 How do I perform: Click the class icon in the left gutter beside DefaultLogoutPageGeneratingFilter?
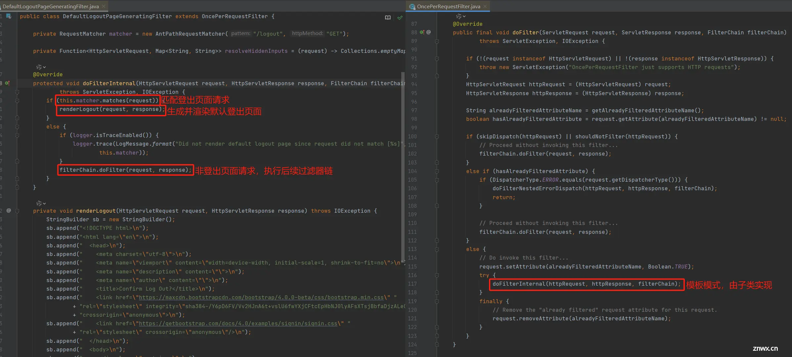[9, 16]
